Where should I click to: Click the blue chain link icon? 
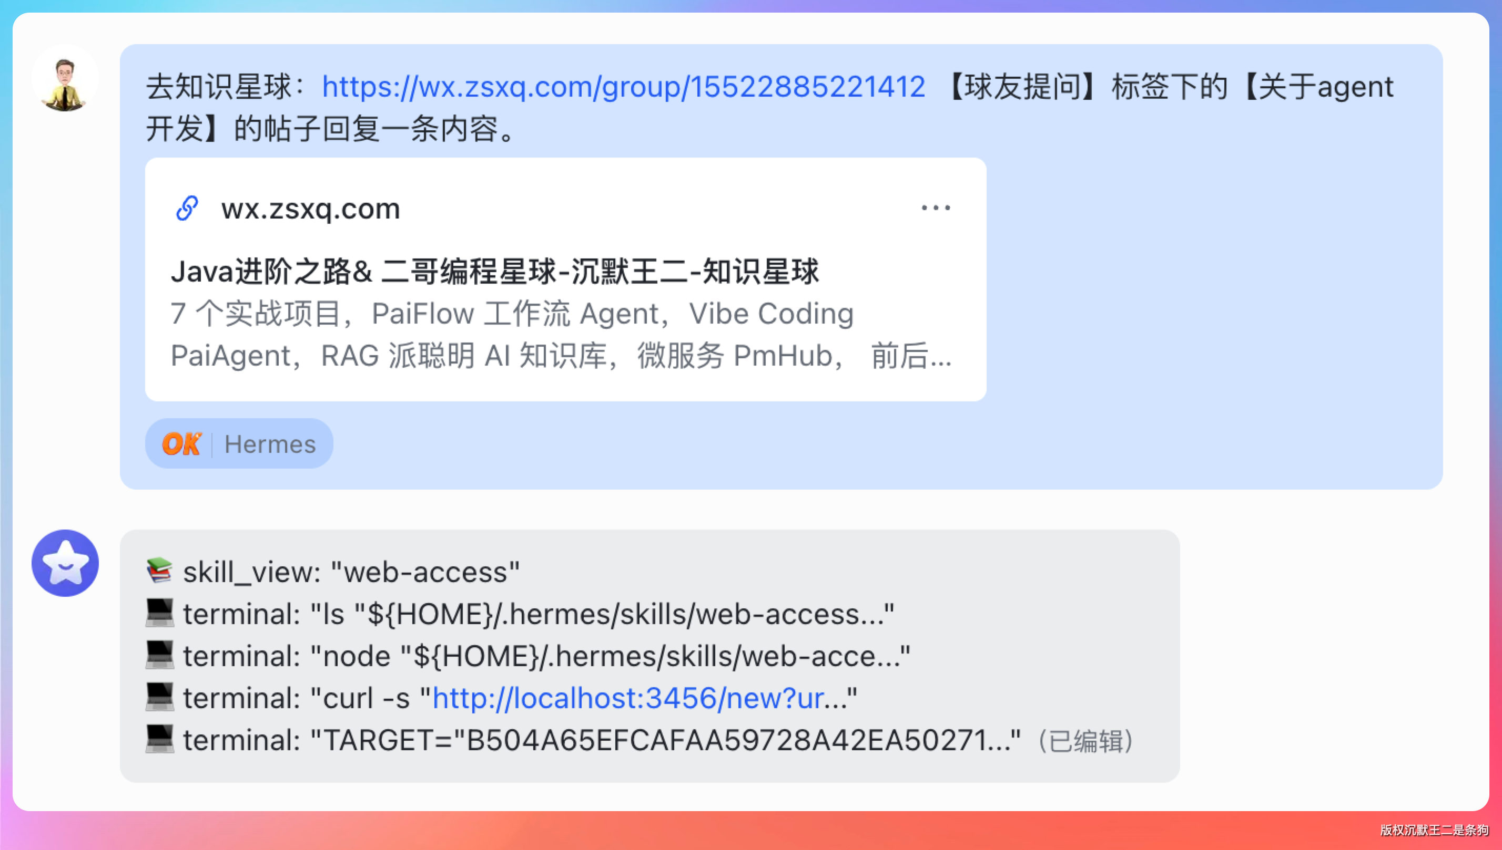point(187,209)
